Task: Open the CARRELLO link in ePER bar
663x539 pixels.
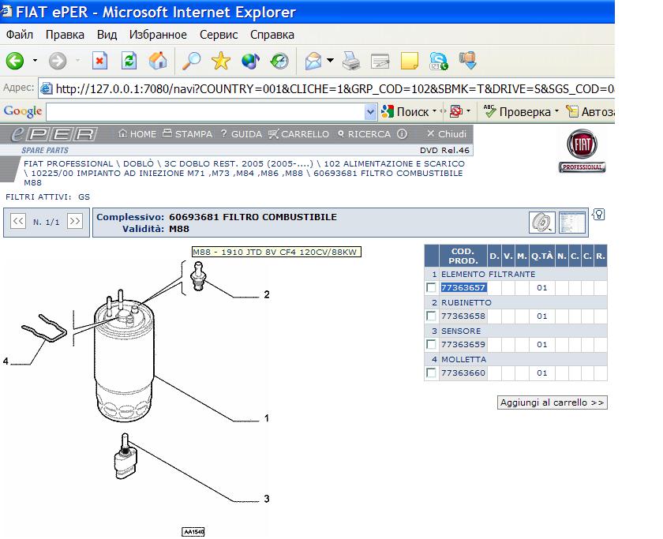Action: pyautogui.click(x=299, y=134)
